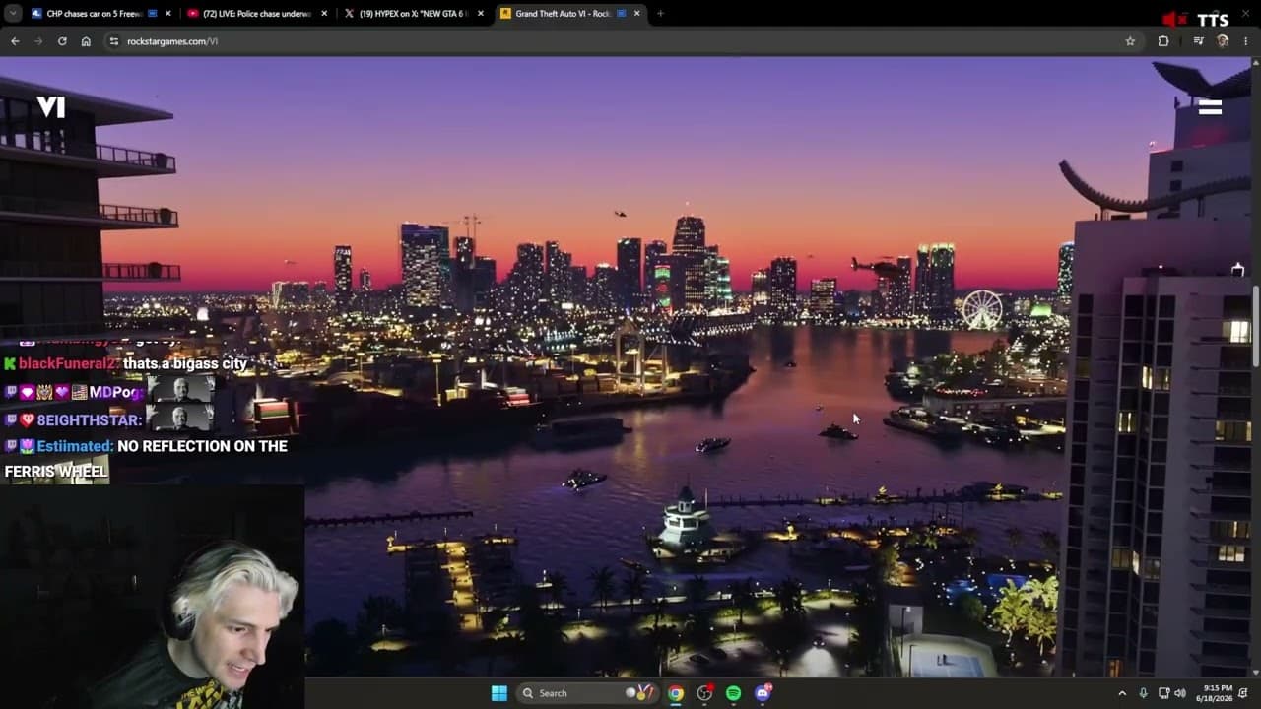The height and width of the screenshot is (709, 1261).
Task: Open the microphone tray icon
Action: pyautogui.click(x=1144, y=693)
